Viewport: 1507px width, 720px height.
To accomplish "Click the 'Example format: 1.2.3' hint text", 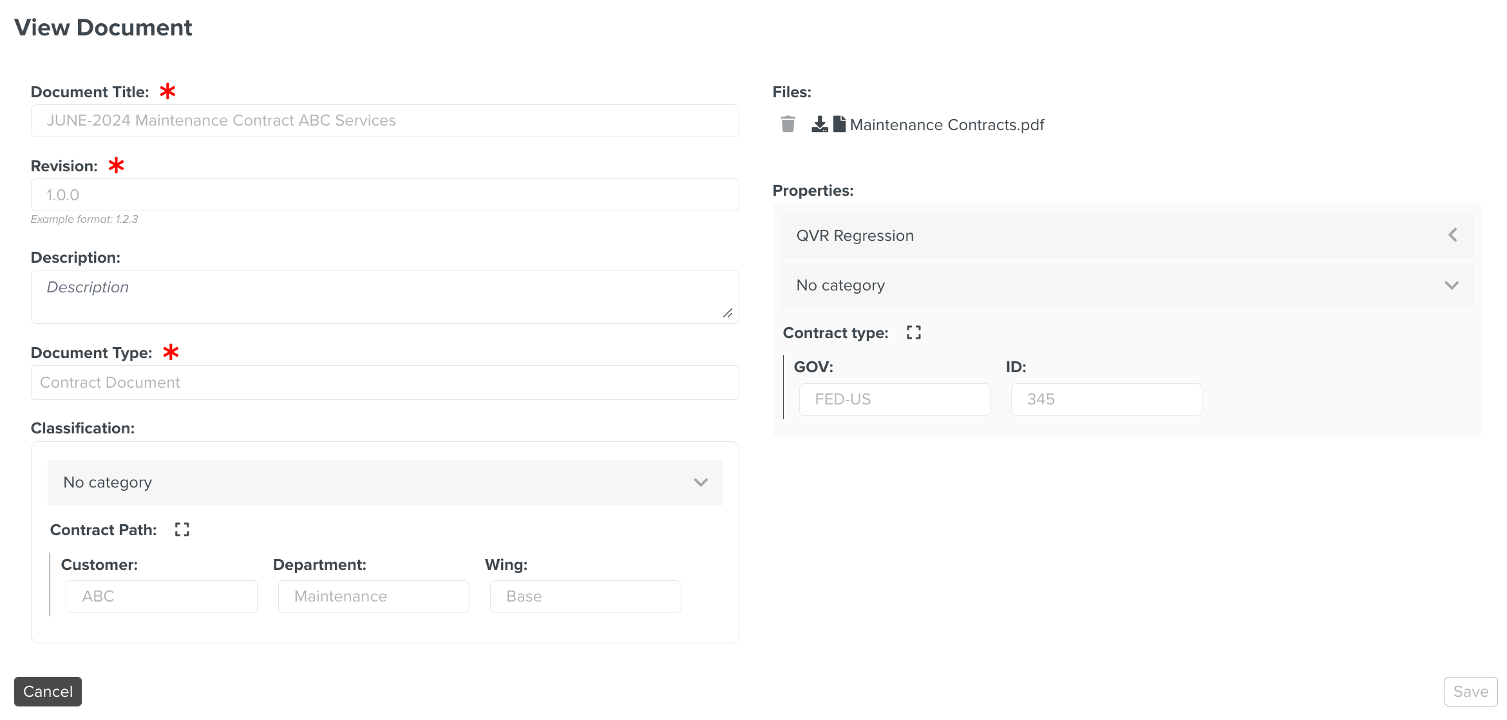I will pyautogui.click(x=84, y=219).
